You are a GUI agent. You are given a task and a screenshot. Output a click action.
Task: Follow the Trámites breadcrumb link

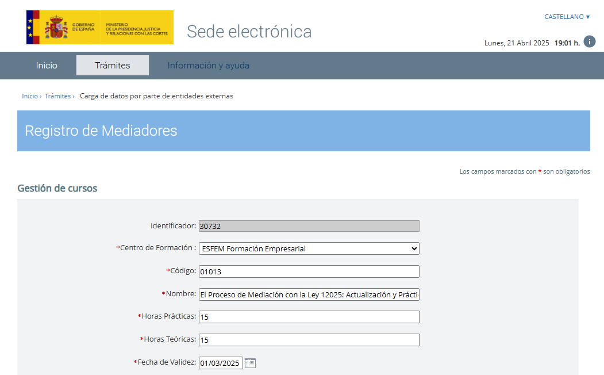(x=57, y=96)
